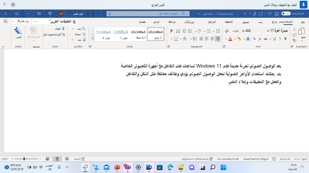Viewport: 309px width, 173px height.
Task: Open the Editor pen icon
Action: (18, 31)
